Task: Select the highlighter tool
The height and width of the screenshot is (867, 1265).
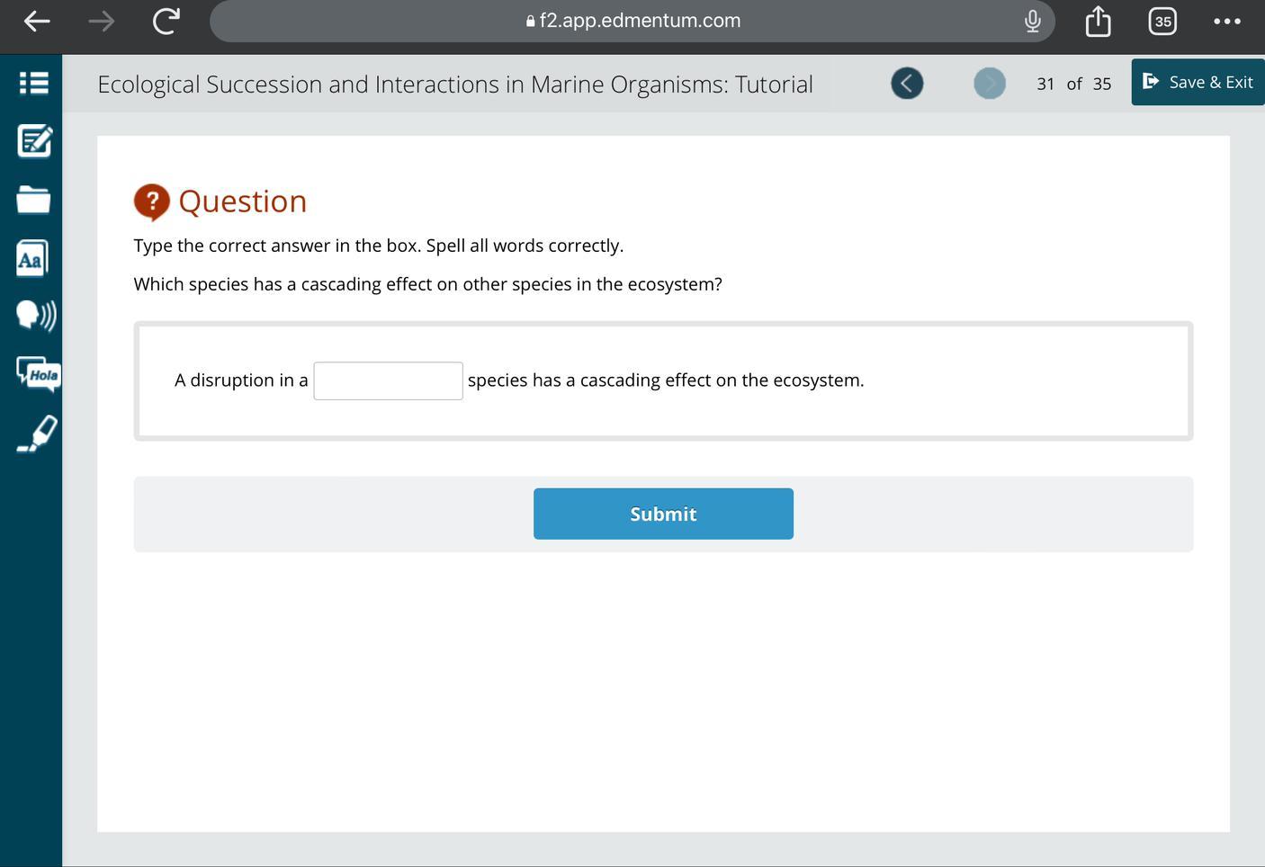Action: (37, 433)
